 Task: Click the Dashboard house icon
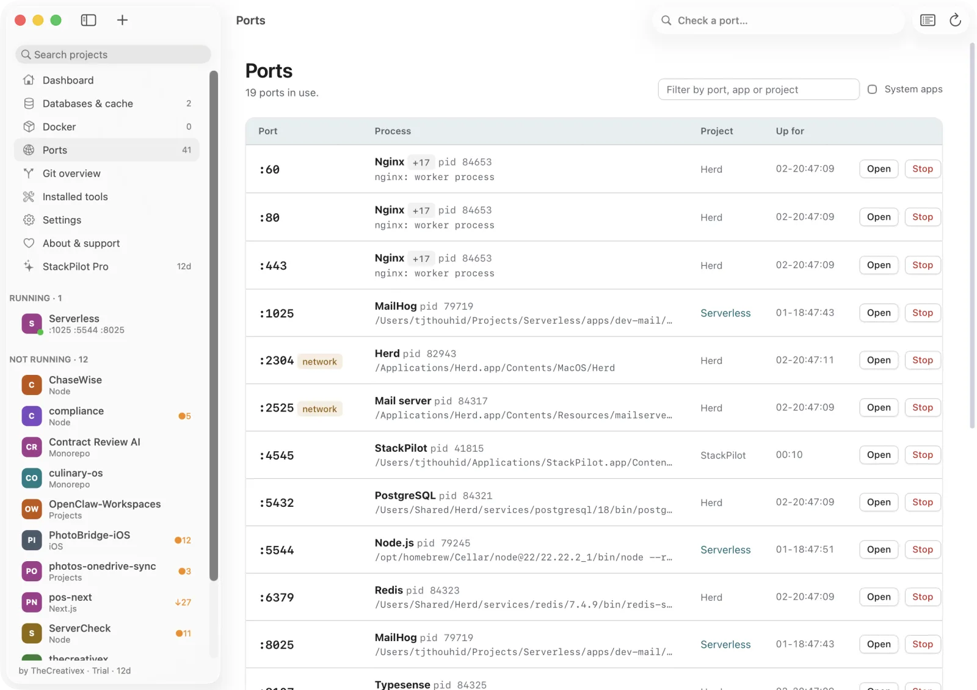click(29, 80)
